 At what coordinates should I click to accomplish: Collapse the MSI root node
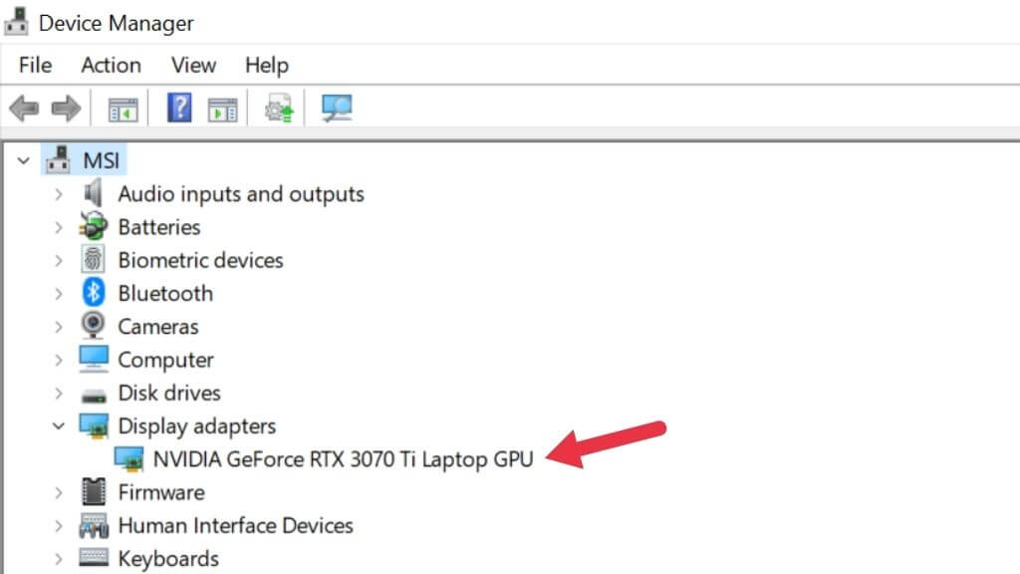pyautogui.click(x=24, y=160)
